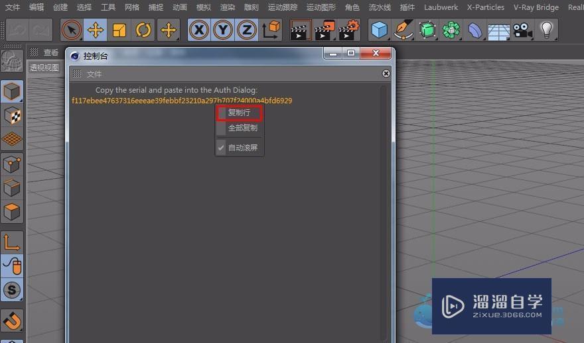Open the 动画 menu
584x343 pixels.
click(x=180, y=7)
